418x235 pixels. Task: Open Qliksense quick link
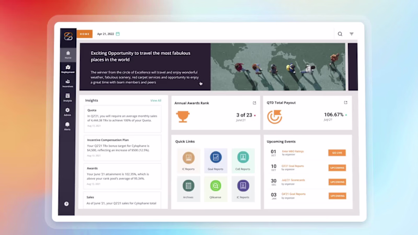click(215, 189)
